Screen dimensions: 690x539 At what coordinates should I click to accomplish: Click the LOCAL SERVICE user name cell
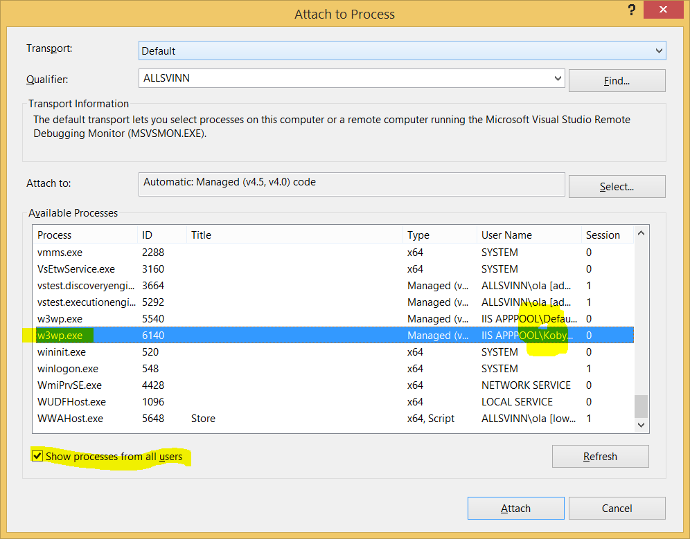click(x=517, y=402)
